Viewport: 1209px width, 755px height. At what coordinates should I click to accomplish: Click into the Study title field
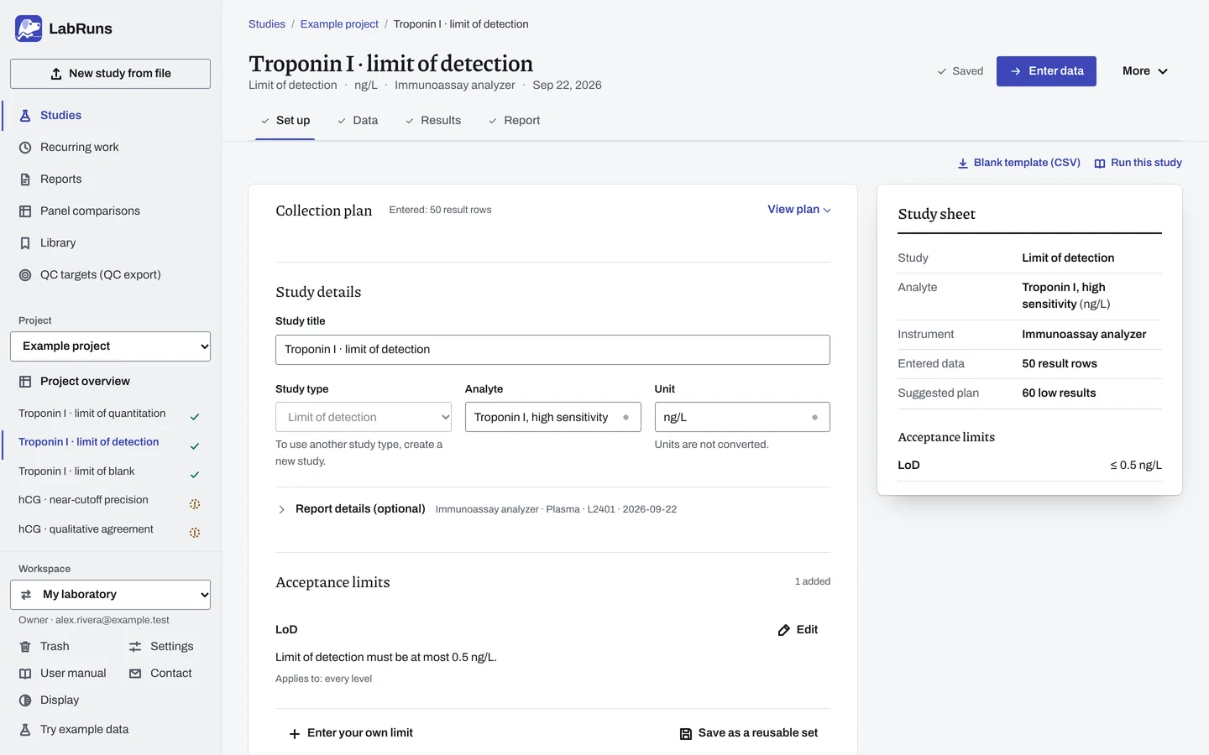[x=552, y=350]
